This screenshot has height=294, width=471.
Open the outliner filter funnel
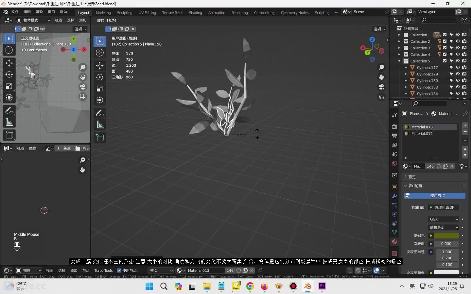coord(464,20)
